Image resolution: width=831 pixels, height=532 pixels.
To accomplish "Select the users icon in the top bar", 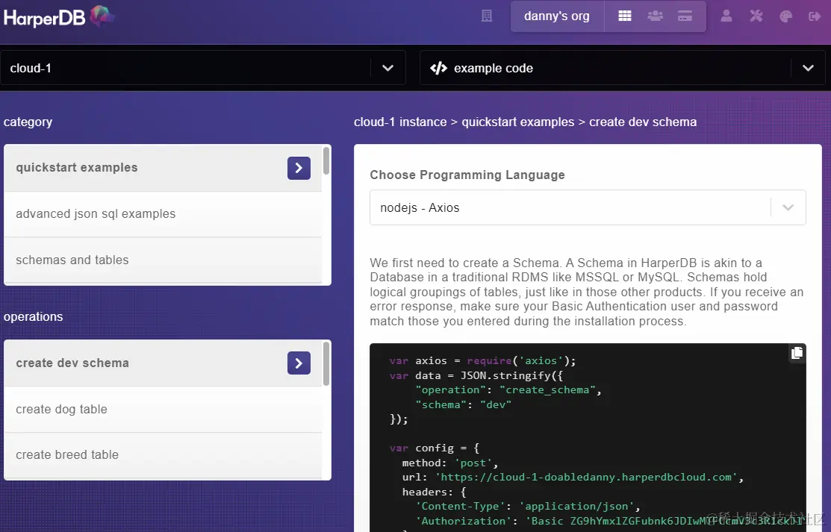I will click(x=655, y=15).
